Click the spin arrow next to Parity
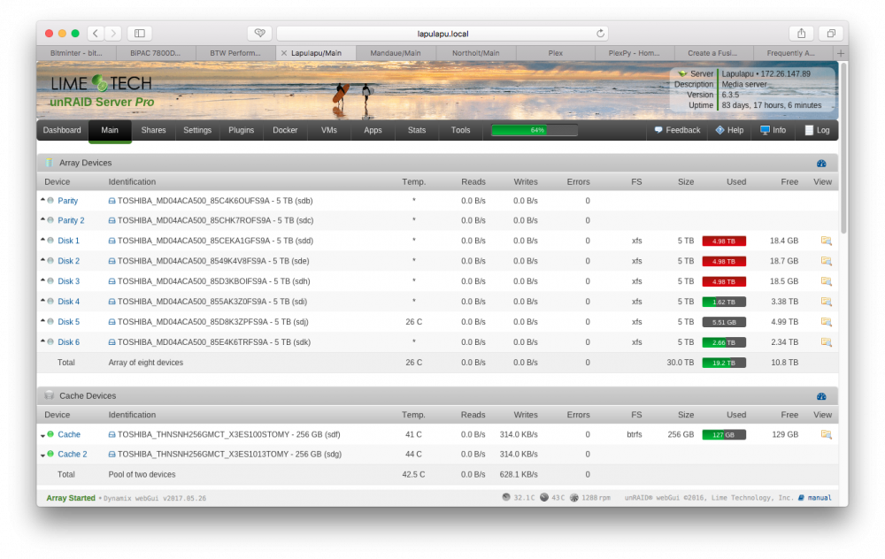 click(42, 200)
